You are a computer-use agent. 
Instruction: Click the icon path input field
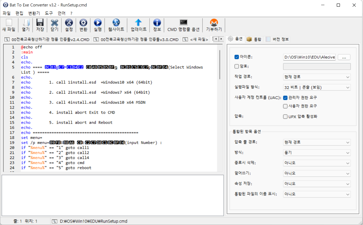(309, 57)
